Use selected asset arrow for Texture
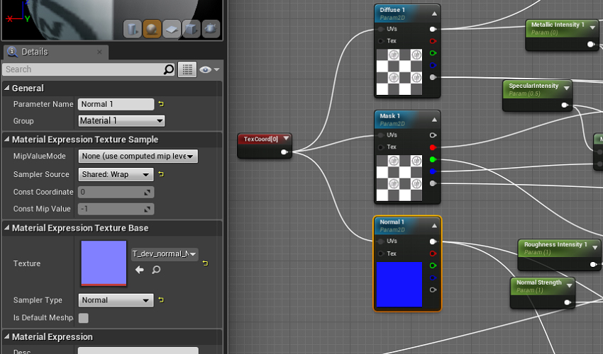603x354 pixels. pos(140,270)
